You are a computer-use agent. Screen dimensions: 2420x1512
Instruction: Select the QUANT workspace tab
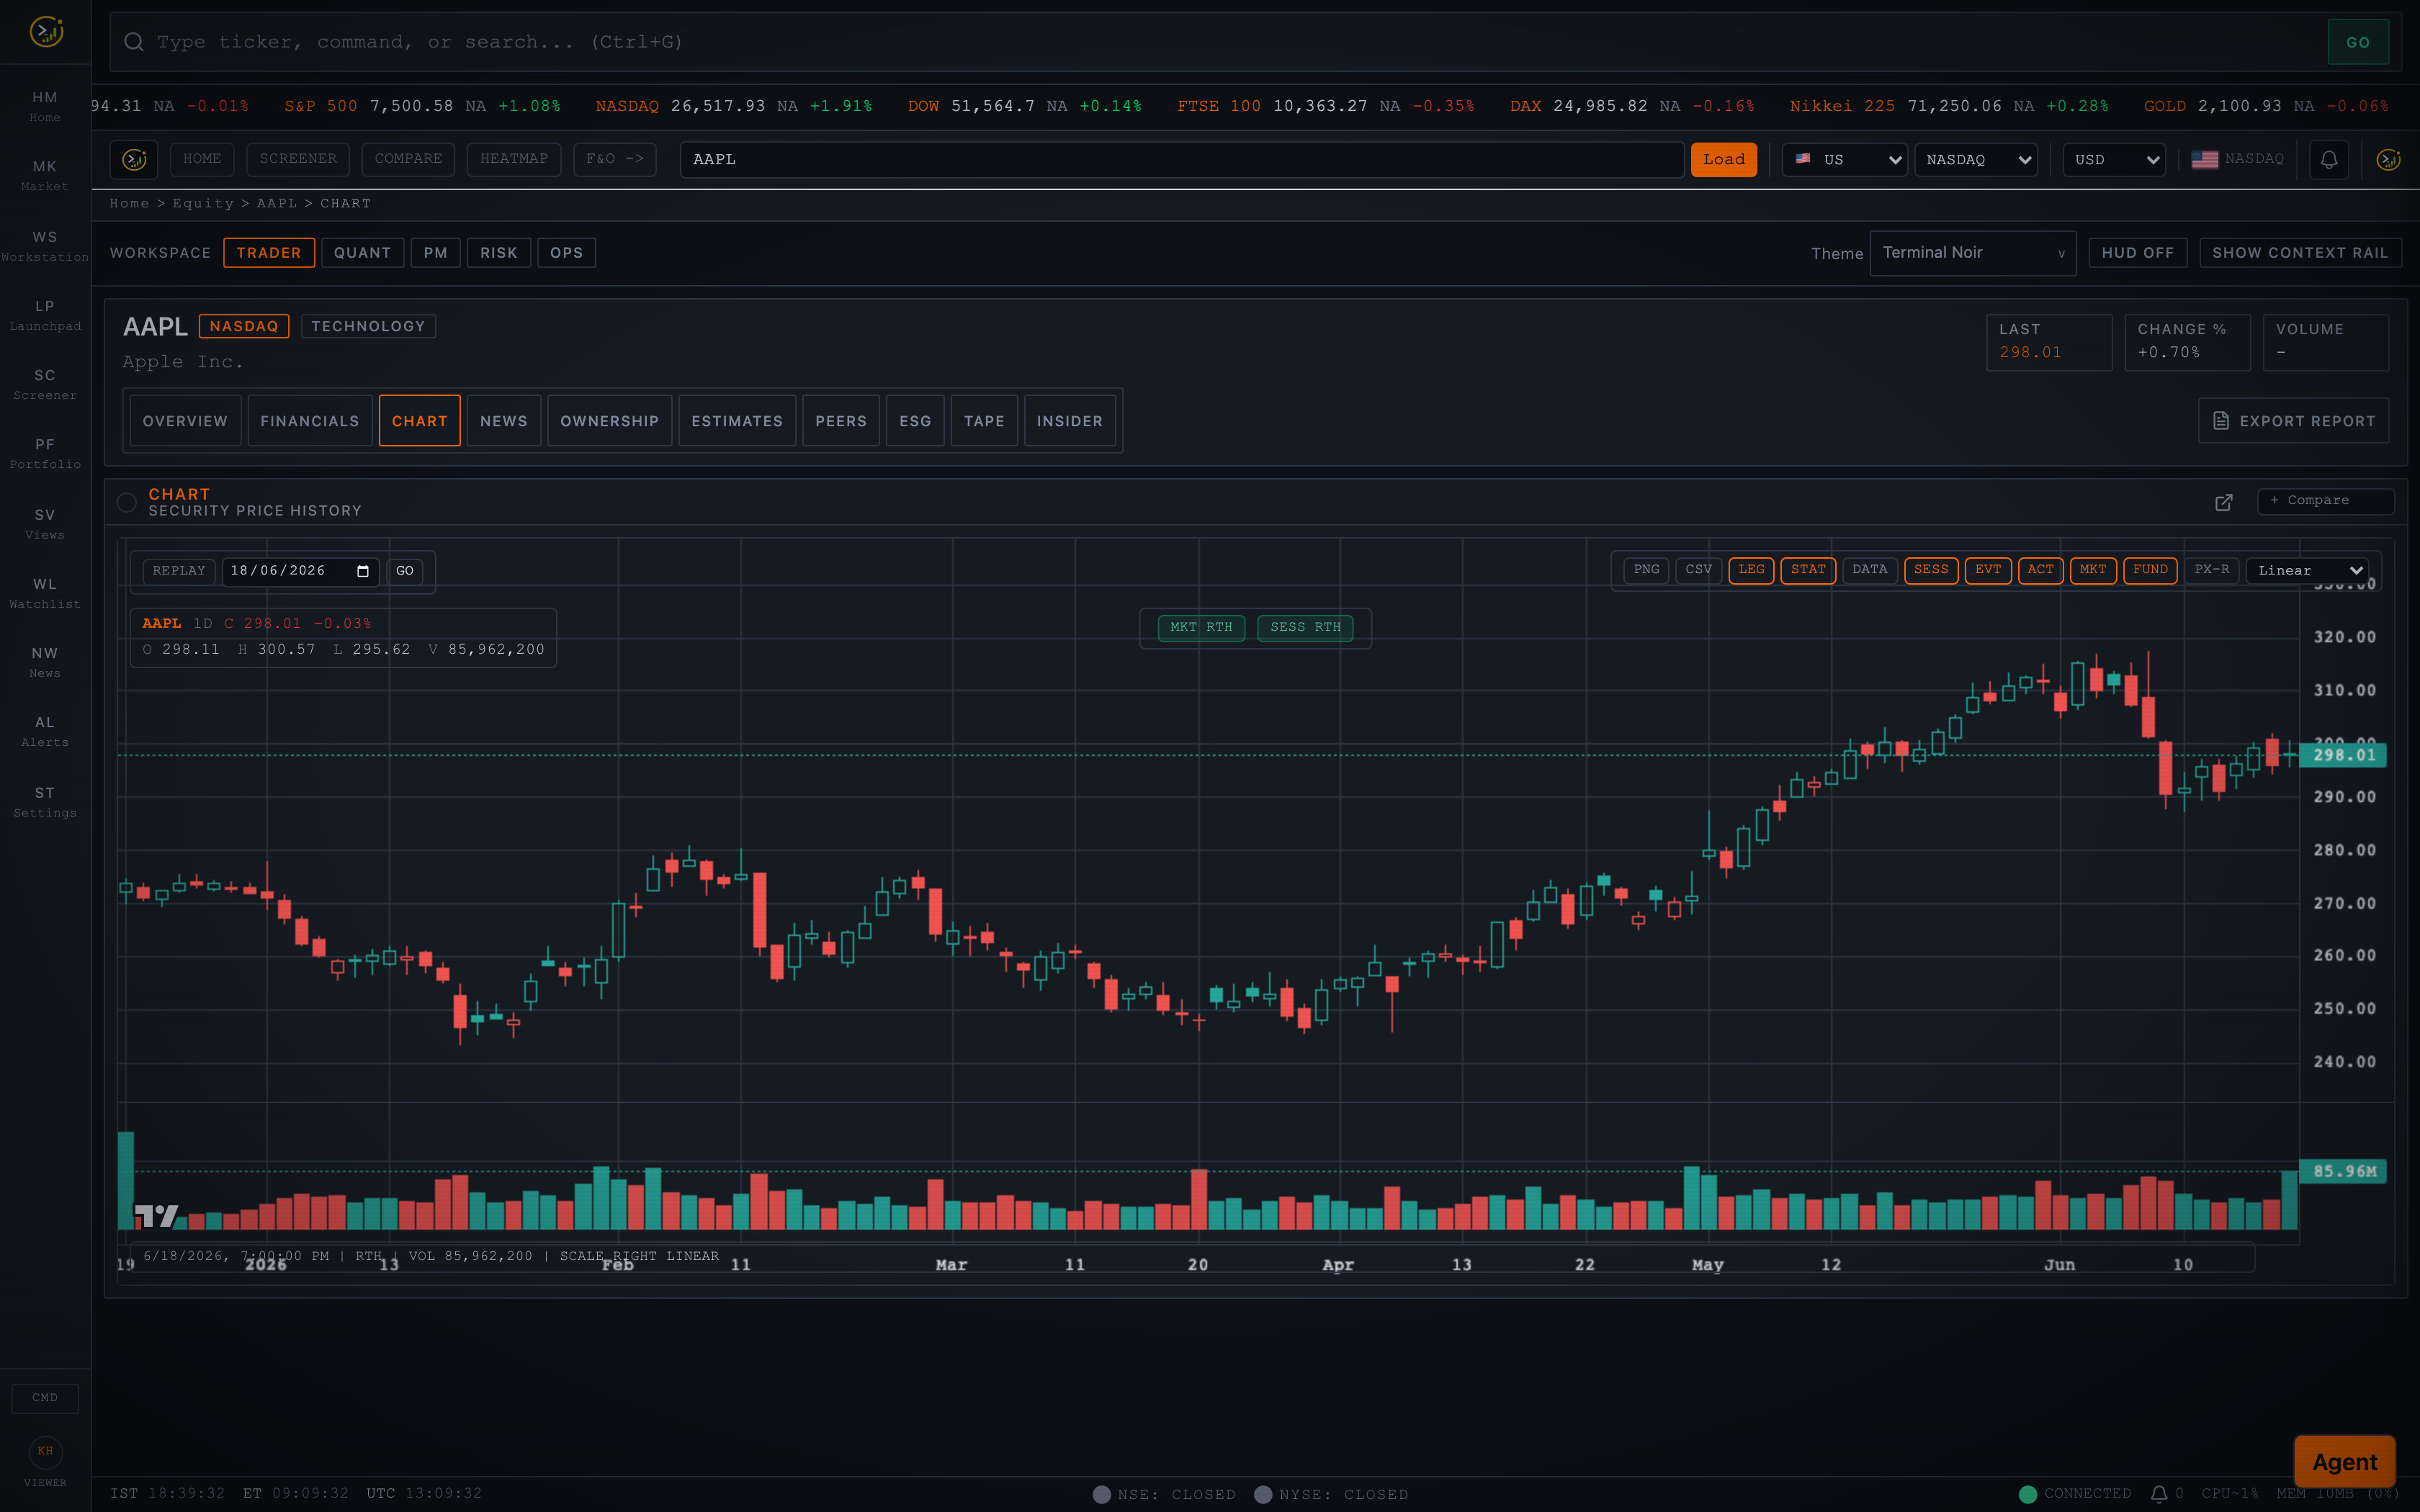tap(362, 253)
